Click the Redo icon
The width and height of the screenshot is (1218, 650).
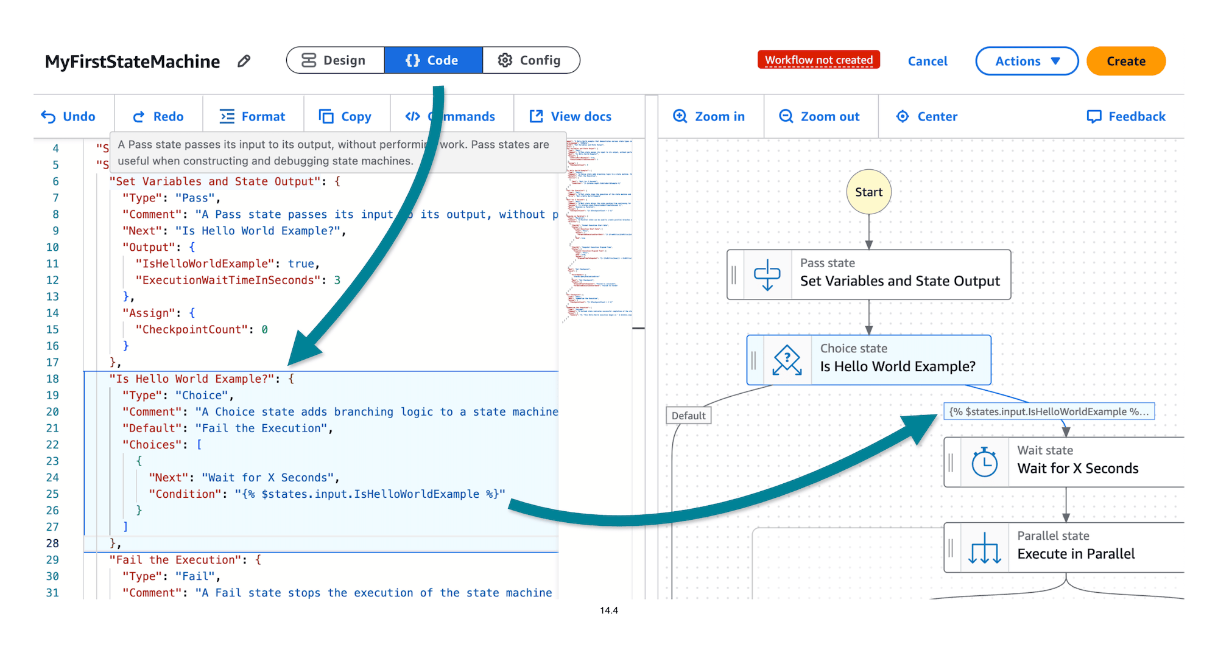(x=139, y=116)
